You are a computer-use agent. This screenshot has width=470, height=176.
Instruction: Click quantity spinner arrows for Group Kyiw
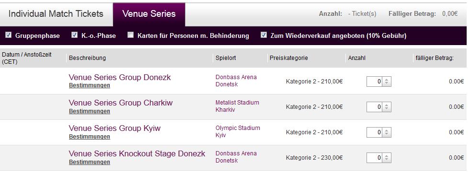click(387, 132)
